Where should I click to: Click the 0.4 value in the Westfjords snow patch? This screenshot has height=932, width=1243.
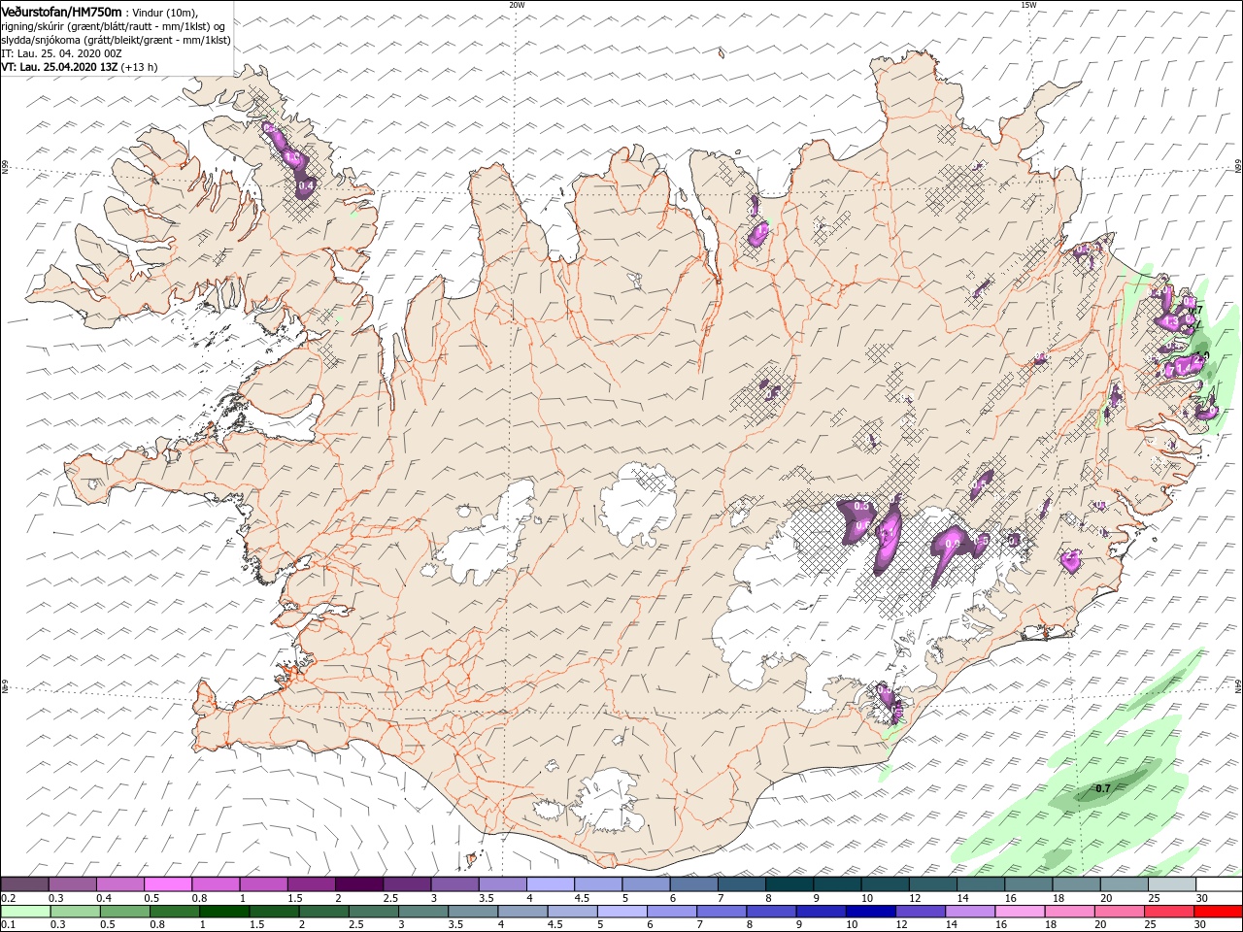click(306, 185)
